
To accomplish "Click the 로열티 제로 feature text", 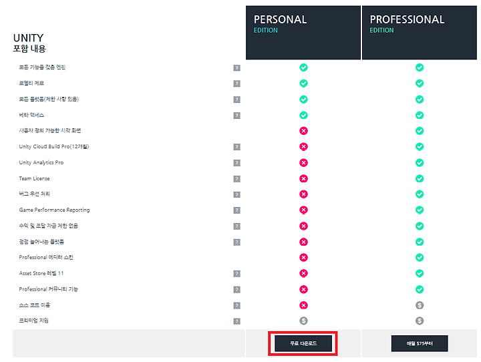I will pyautogui.click(x=31, y=83).
